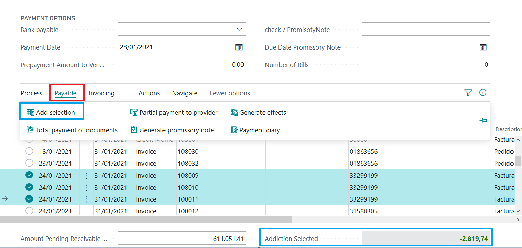Open the Navigate menu

click(x=185, y=93)
